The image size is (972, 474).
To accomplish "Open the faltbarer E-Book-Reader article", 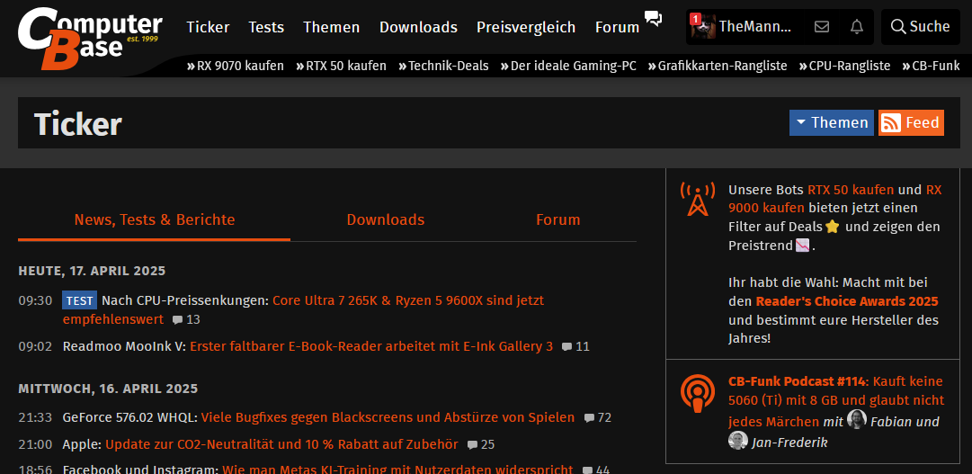I will [371, 347].
